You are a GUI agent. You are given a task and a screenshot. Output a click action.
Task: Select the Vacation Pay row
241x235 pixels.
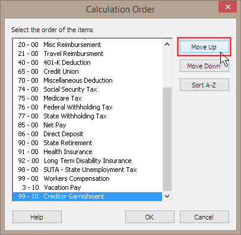tap(87, 187)
